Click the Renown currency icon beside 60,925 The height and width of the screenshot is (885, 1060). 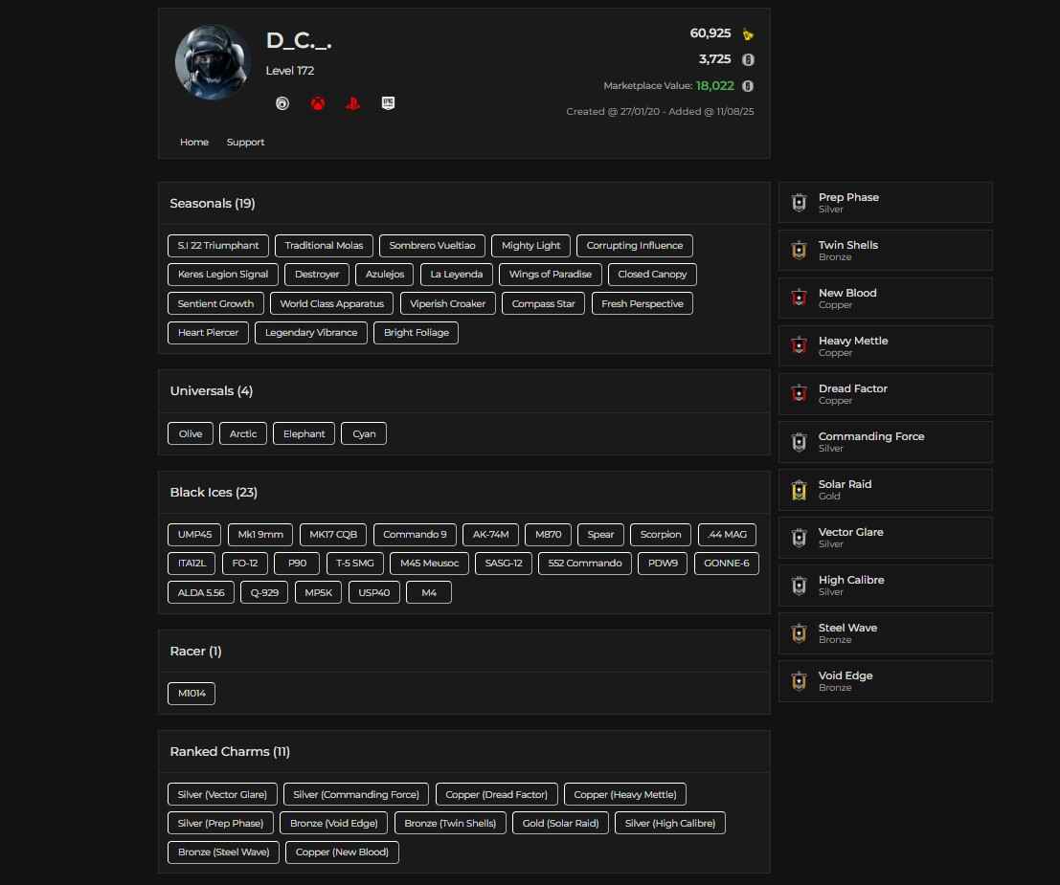pos(748,34)
